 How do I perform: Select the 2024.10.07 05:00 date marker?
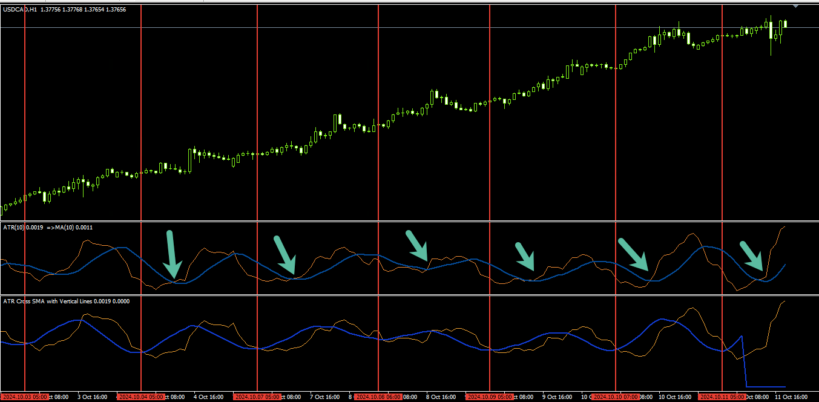pyautogui.click(x=257, y=397)
